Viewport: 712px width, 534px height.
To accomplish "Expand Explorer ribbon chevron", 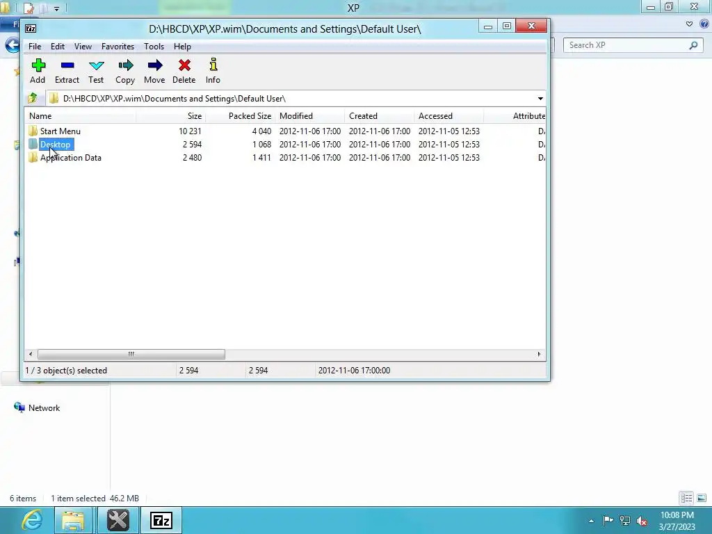I will point(689,24).
